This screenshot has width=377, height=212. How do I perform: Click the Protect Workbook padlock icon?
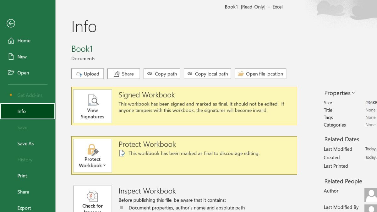[x=92, y=150]
